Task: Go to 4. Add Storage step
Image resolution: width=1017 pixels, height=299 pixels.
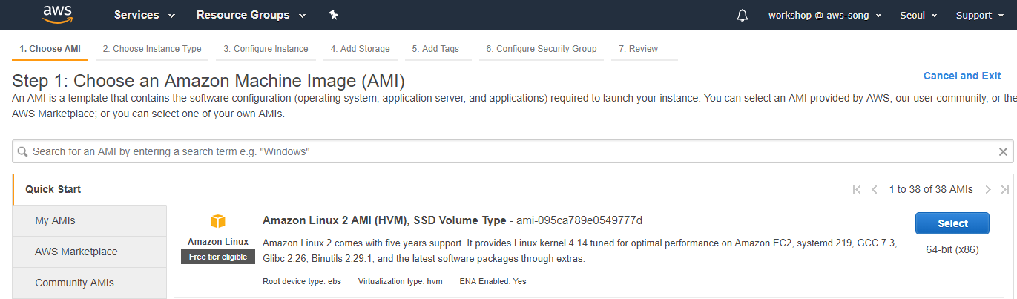Action: point(360,49)
